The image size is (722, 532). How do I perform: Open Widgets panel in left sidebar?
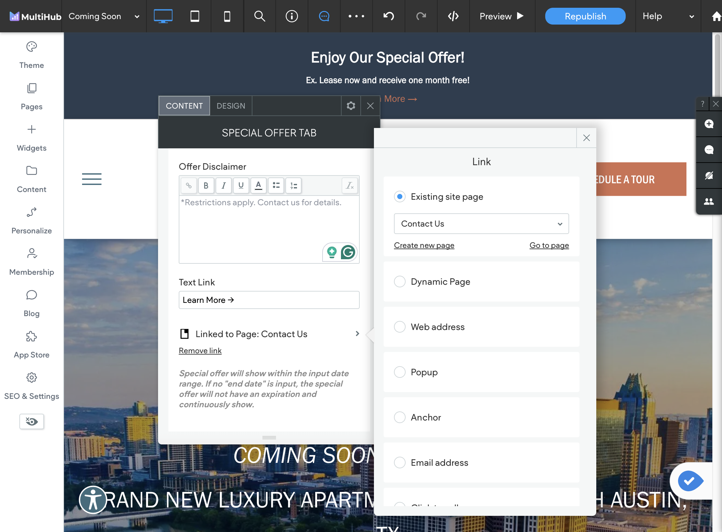click(32, 138)
